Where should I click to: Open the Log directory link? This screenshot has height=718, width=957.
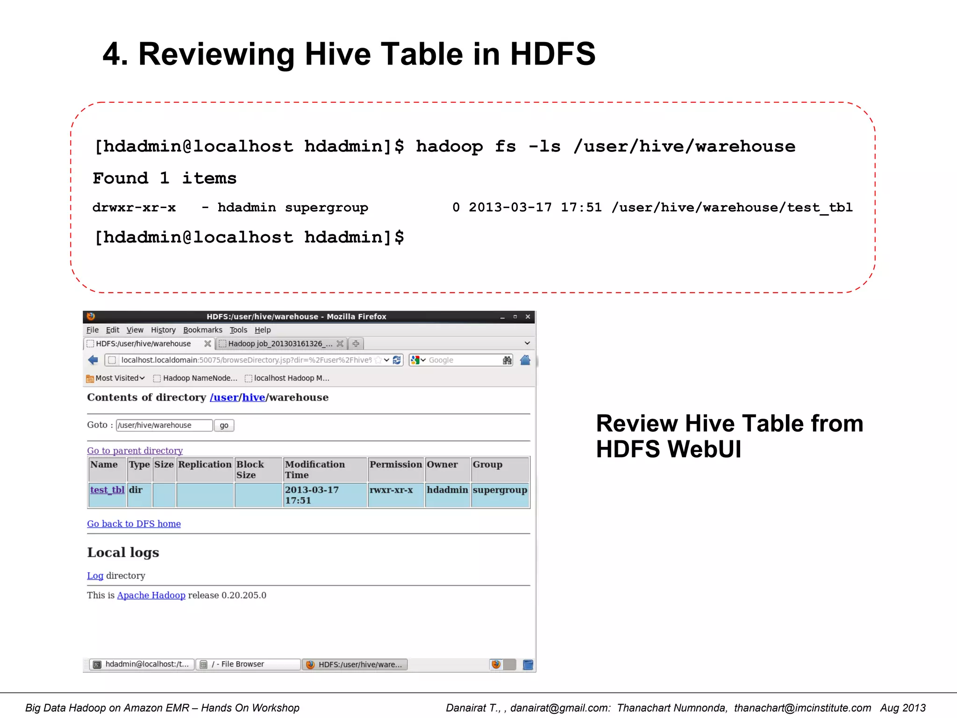point(95,576)
